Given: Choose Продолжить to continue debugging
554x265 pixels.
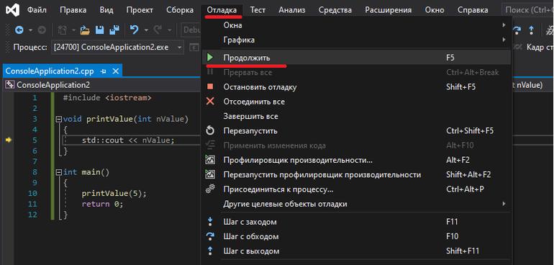Looking at the screenshot, I should tap(356, 58).
